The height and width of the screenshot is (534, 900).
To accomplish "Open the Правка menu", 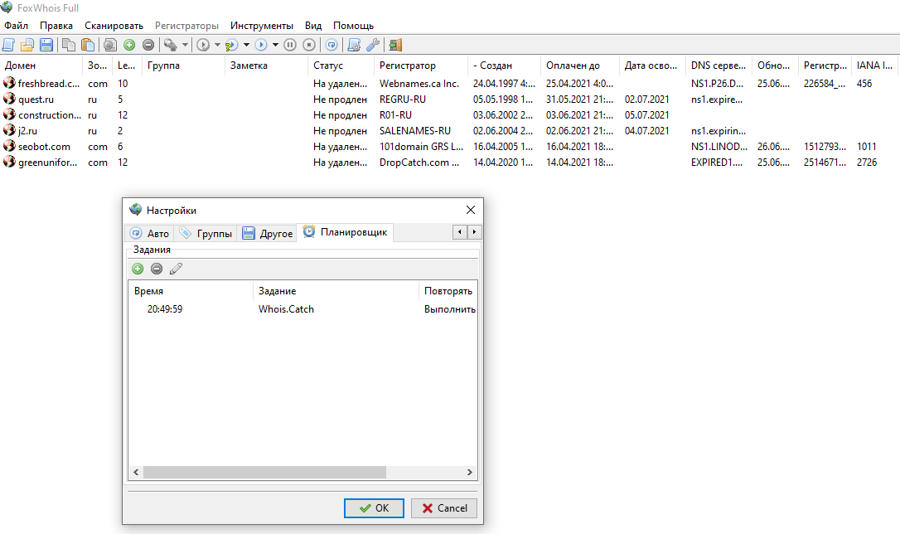I will [x=56, y=26].
